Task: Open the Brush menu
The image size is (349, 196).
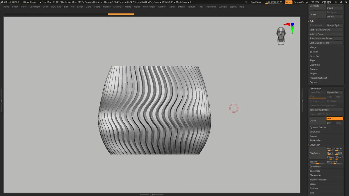Action: click(15, 7)
